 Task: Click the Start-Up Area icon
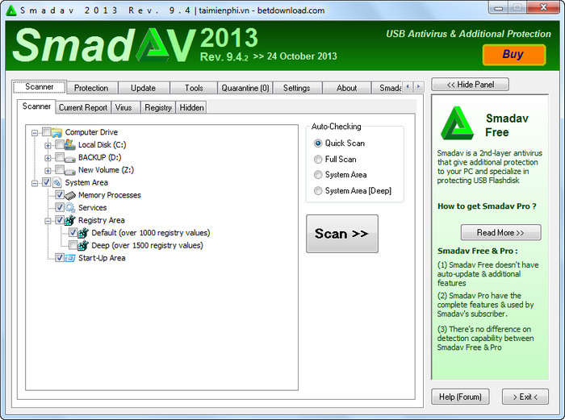point(70,258)
